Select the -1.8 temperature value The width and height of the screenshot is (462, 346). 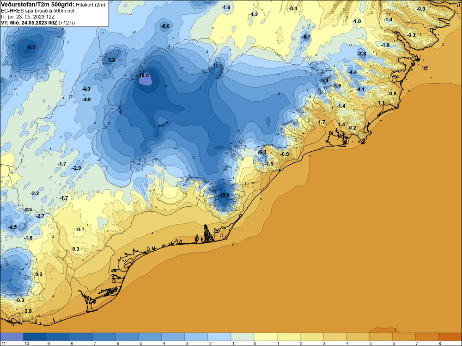pyautogui.click(x=385, y=45)
